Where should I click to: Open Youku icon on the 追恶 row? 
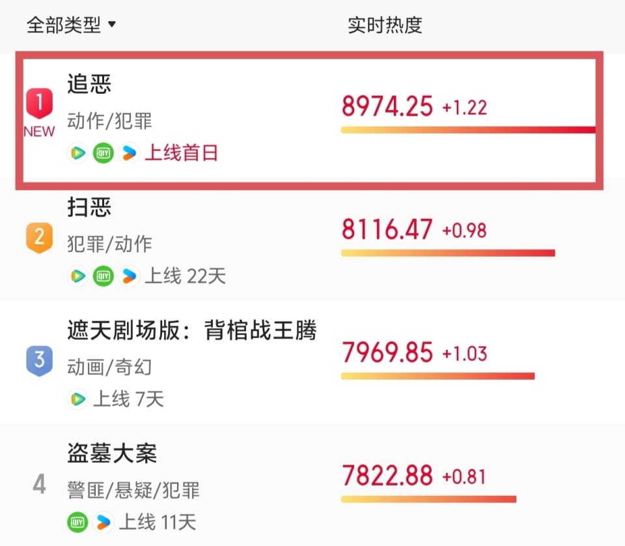pos(78,153)
